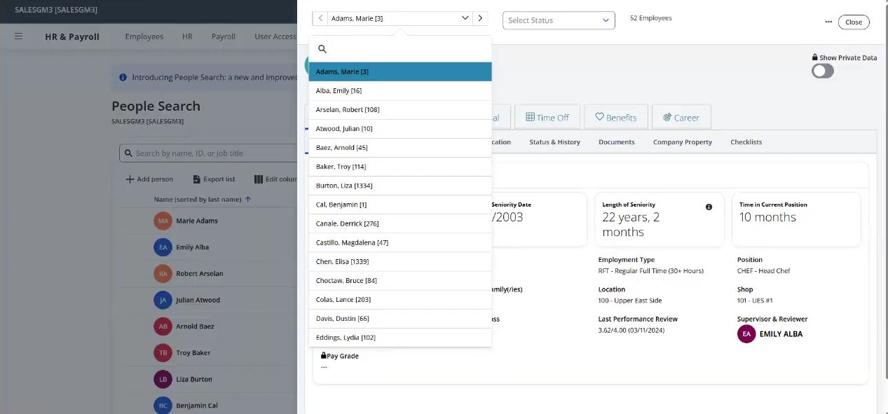Select Alba, Emily [16] in dropdown
Image resolution: width=888 pixels, height=414 pixels.
tap(400, 90)
